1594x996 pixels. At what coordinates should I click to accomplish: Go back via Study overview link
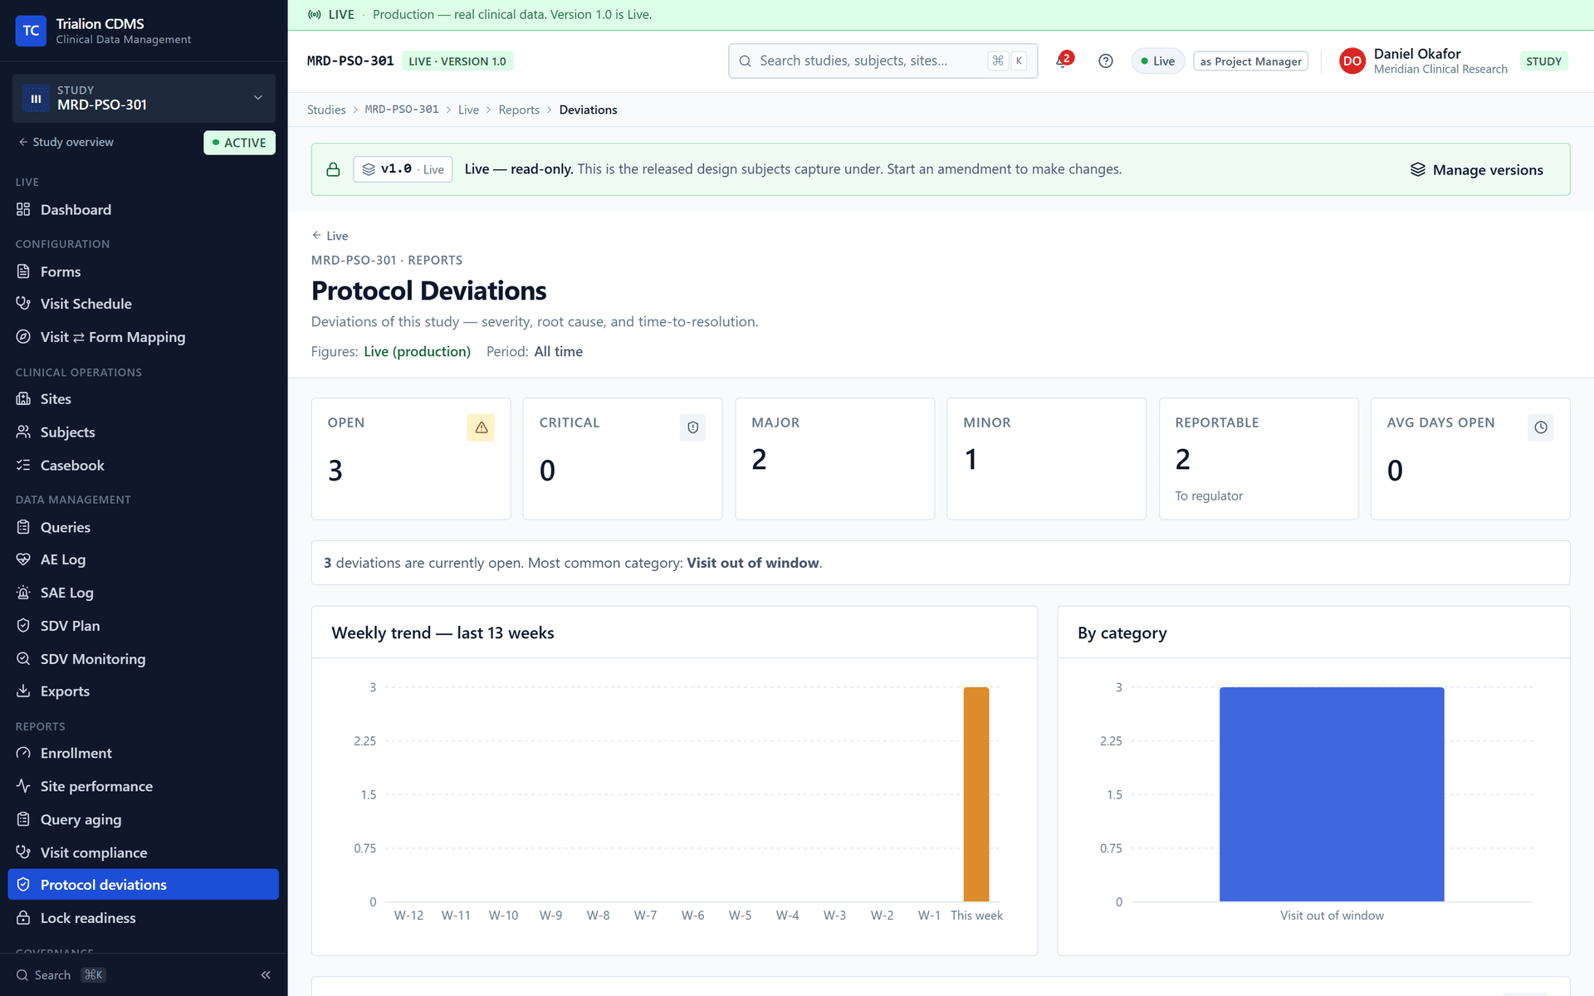(66, 142)
